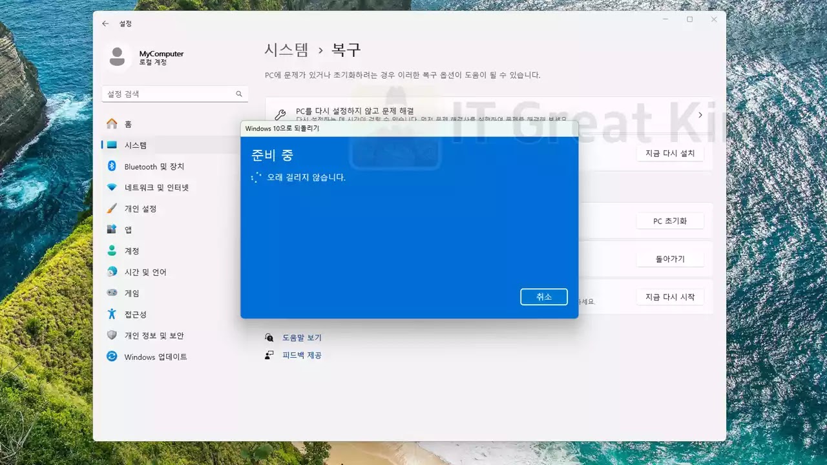Click the Bluetooth icon in sidebar
The width and height of the screenshot is (827, 465).
point(112,167)
